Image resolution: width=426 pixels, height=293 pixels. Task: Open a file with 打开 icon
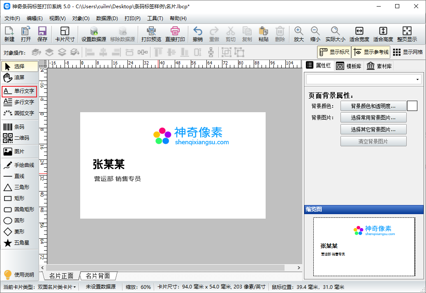tap(26, 34)
